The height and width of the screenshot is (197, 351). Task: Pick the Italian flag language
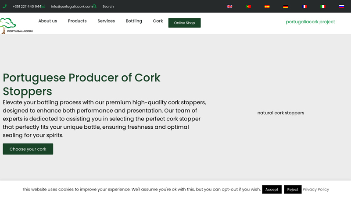tap(323, 7)
